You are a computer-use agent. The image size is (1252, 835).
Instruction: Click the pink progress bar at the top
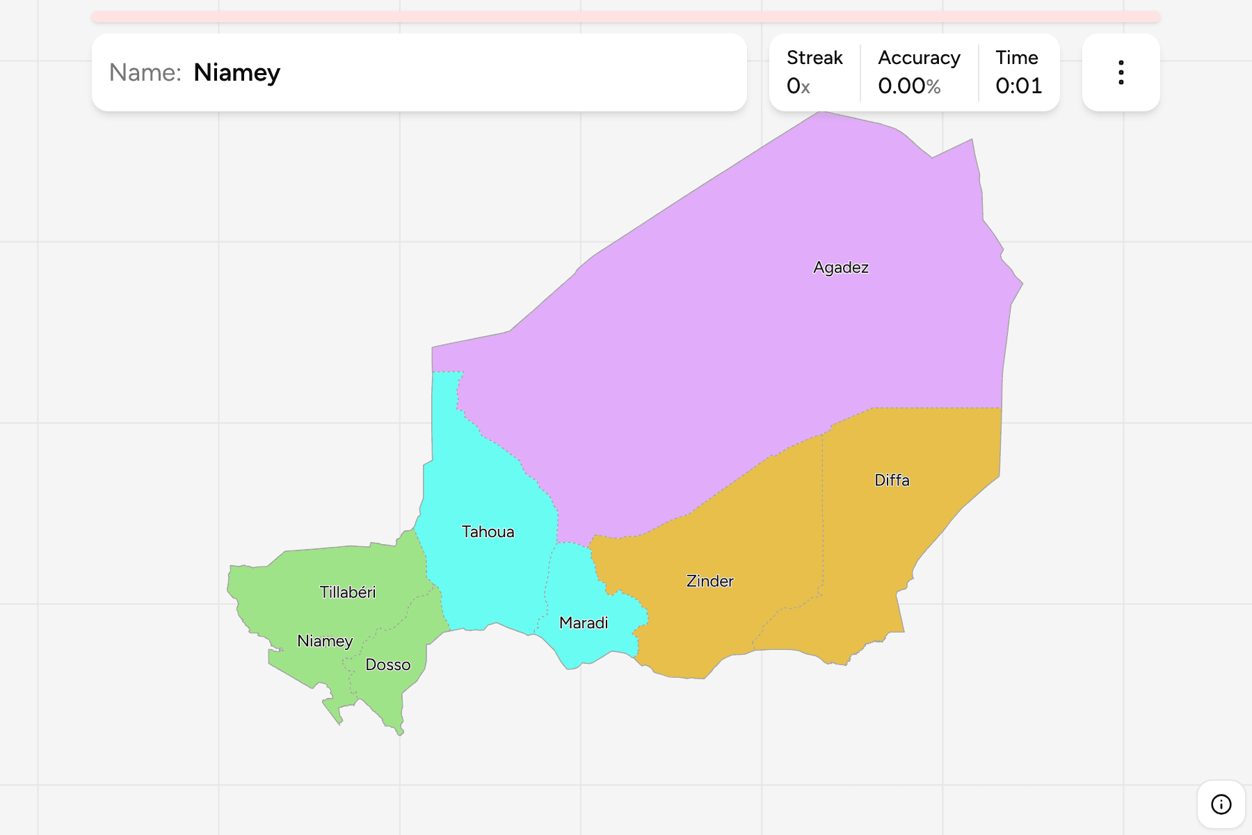click(626, 17)
